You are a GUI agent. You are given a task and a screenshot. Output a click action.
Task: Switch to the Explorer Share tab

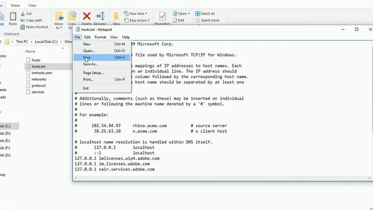click(x=15, y=5)
